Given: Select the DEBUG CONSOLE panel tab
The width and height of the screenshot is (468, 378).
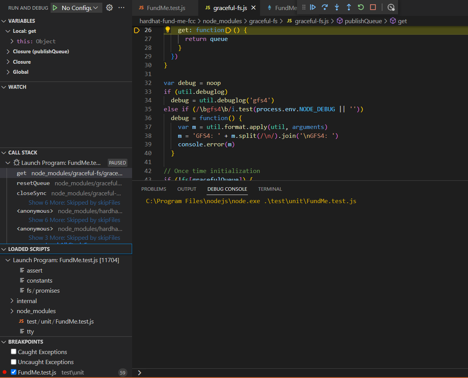Looking at the screenshot, I should pyautogui.click(x=227, y=189).
